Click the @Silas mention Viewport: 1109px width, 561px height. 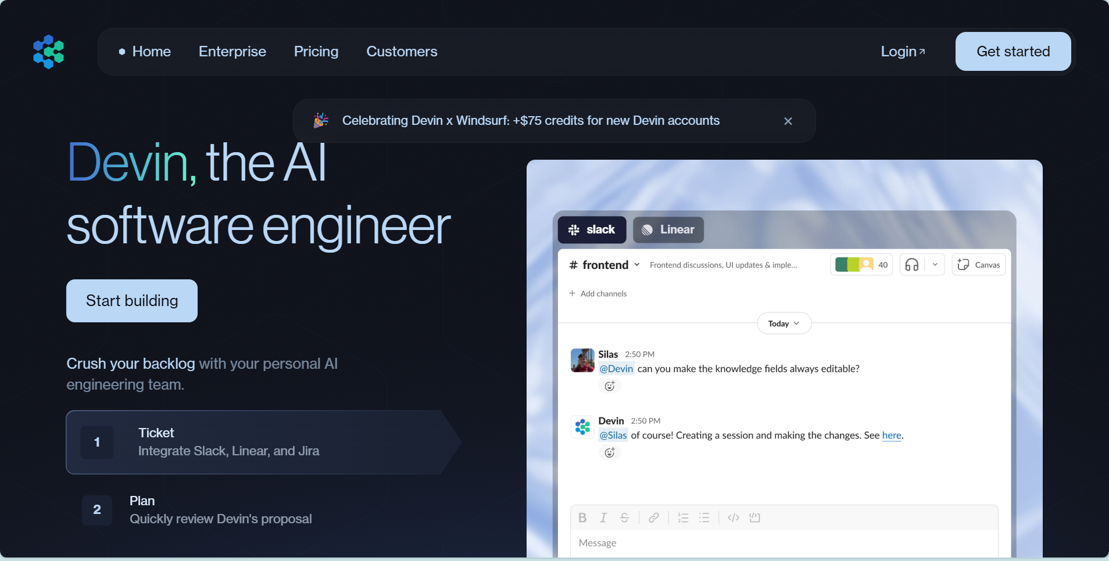pyautogui.click(x=613, y=436)
